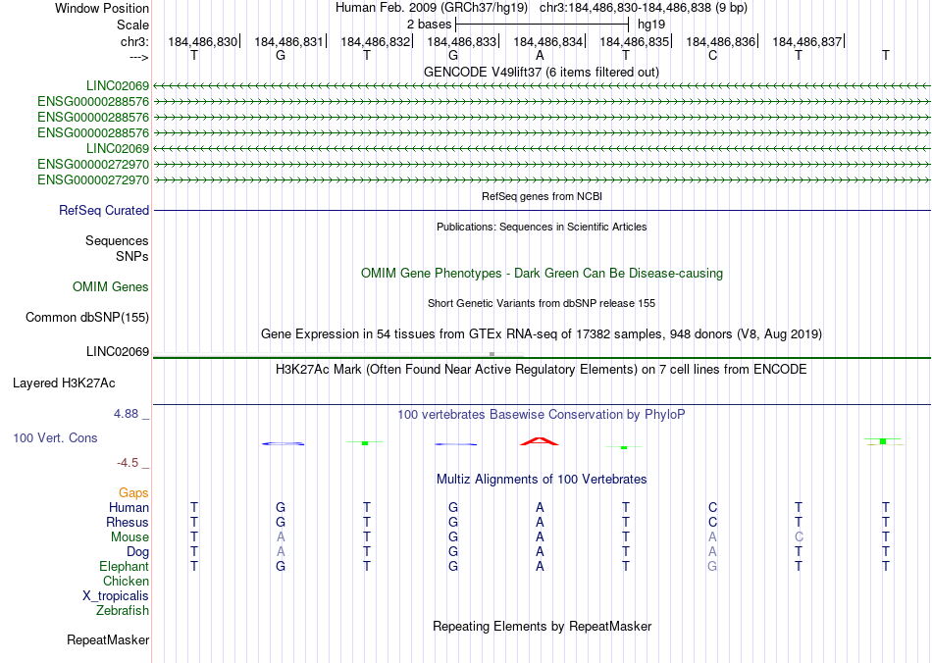Click the orange Gaps label
Screen dimensions: 932x663
coord(133,493)
